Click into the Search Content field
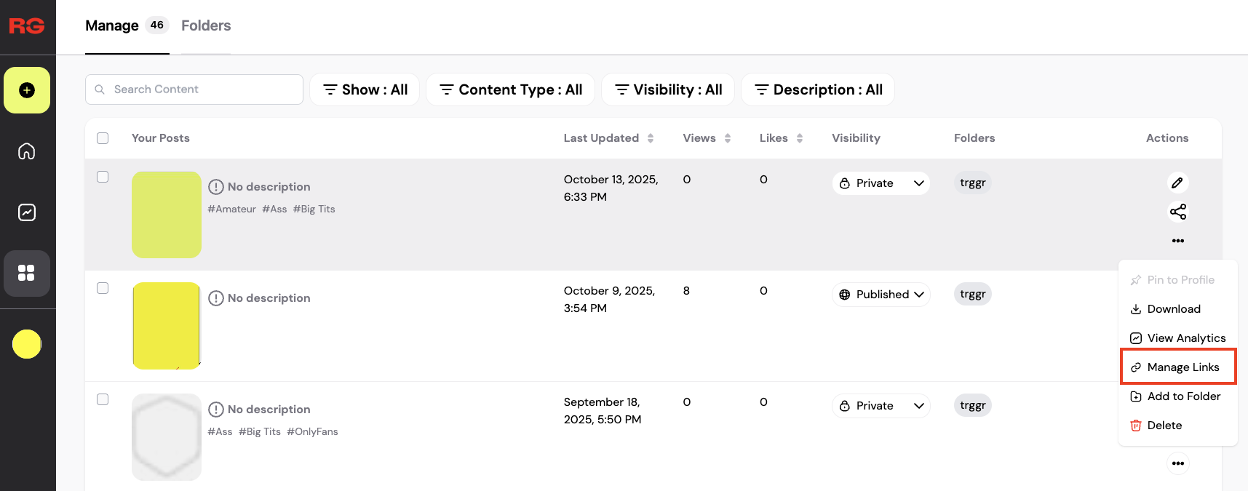1248x491 pixels. point(204,89)
